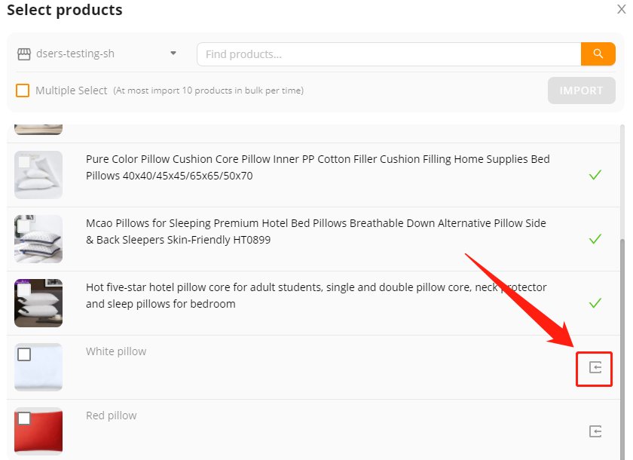Image resolution: width=633 pixels, height=460 pixels.
Task: Click the store icon beside dsers-testing-sh
Action: tap(24, 54)
